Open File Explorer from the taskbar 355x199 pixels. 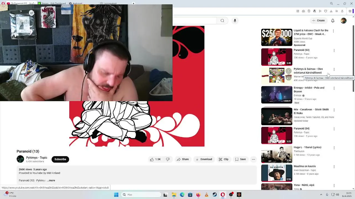tap(174, 195)
